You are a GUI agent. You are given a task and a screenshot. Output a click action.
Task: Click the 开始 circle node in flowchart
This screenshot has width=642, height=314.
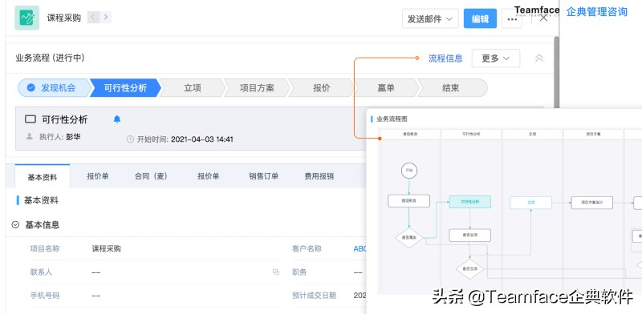[x=409, y=170]
